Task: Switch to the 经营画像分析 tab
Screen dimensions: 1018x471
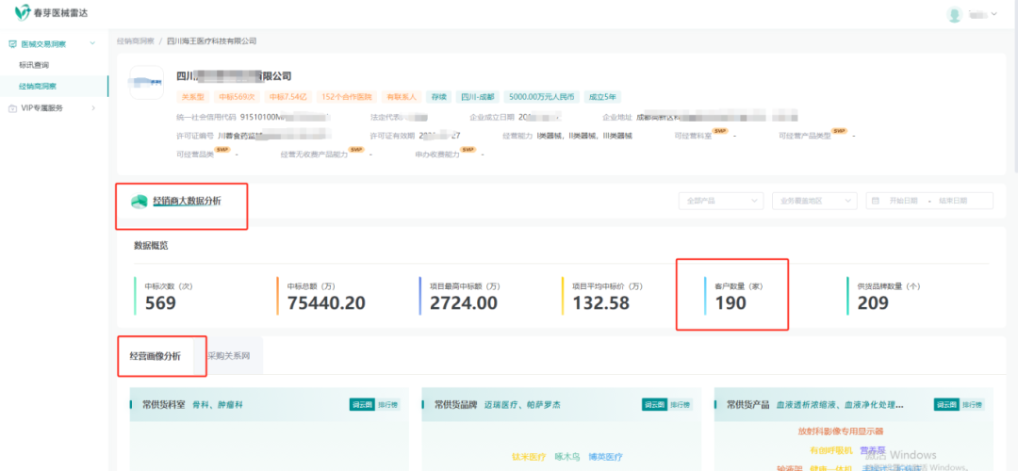Action: click(156, 355)
